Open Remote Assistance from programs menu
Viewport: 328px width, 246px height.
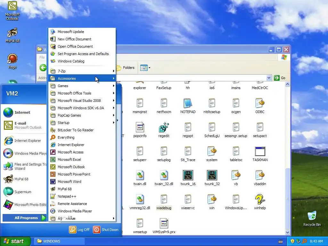coord(82,203)
